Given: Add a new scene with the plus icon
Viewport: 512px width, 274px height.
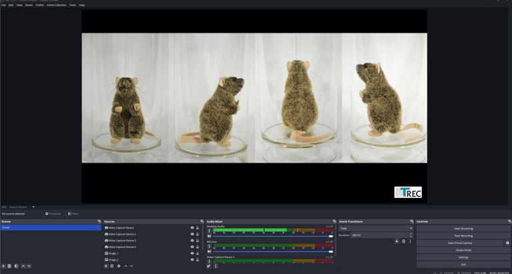Looking at the screenshot, I should [3, 266].
